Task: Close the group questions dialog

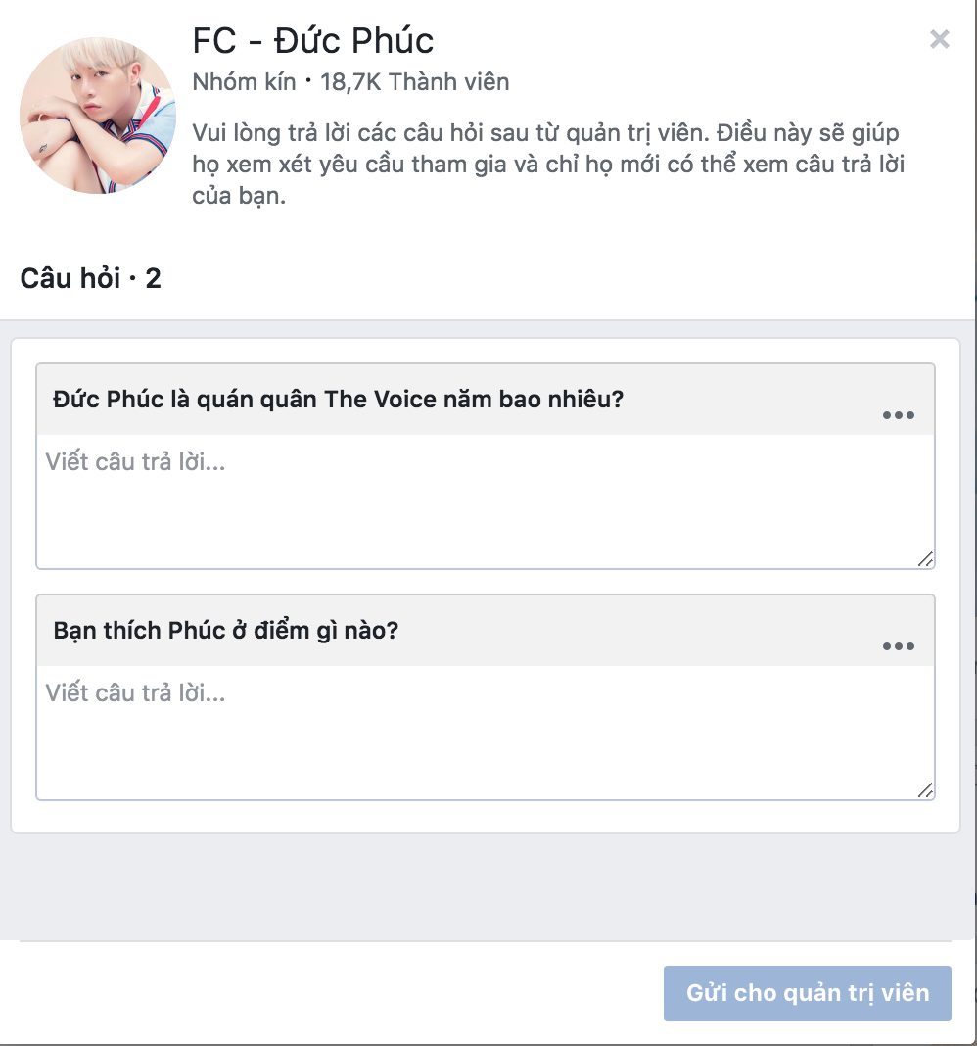Action: pos(939,39)
